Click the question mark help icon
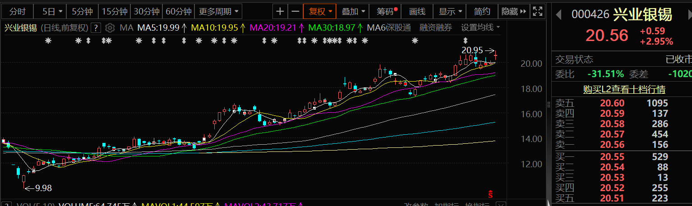 click(x=96, y=28)
